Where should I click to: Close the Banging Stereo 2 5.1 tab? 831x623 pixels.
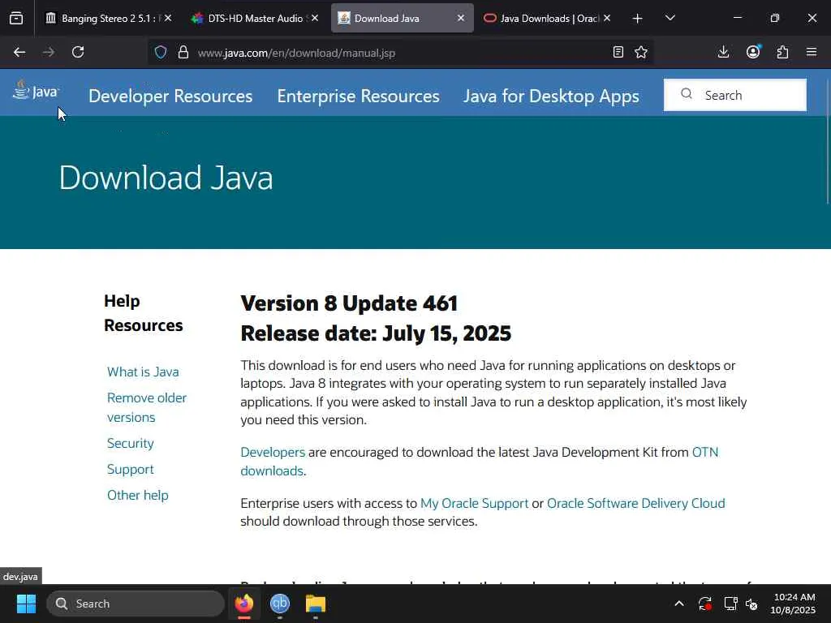click(x=168, y=18)
